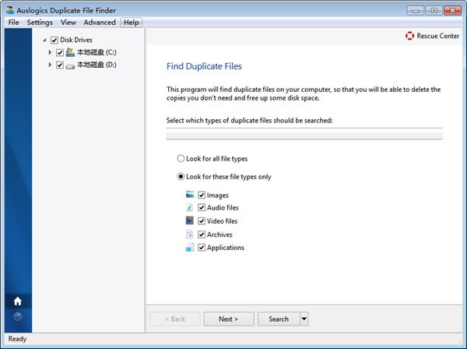The image size is (467, 349).
Task: Click the Search button
Action: pos(278,319)
